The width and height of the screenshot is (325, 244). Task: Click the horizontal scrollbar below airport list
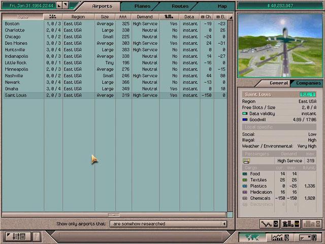coord(114,215)
